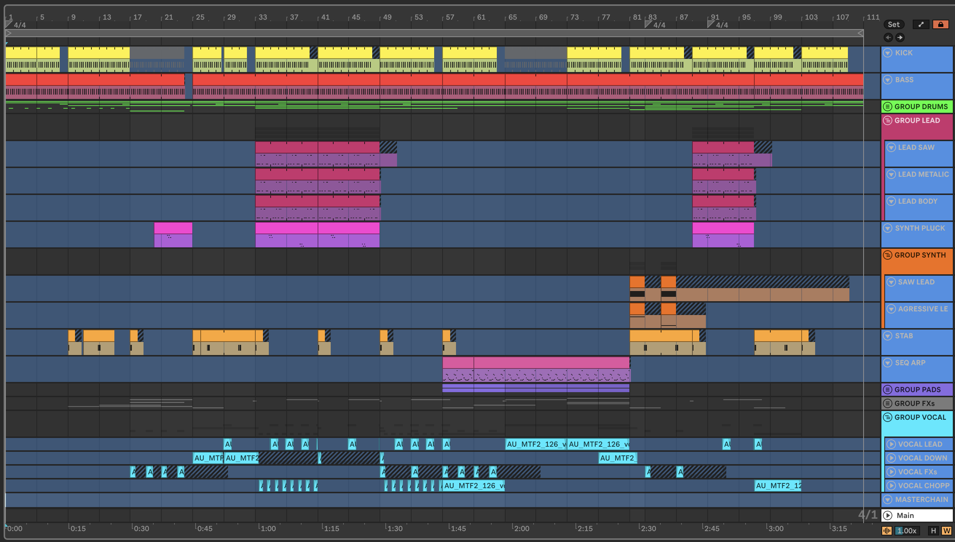This screenshot has height=542, width=955.
Task: Click the 1.00x zoom factor field
Action: click(907, 530)
